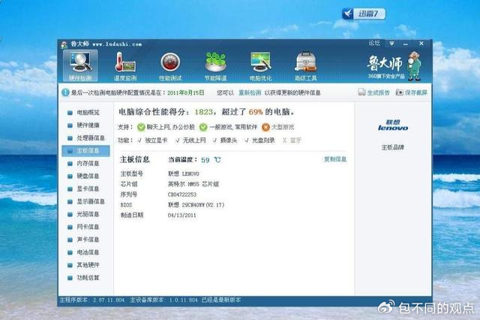Open 硬件检测 hardware detection tool
The width and height of the screenshot is (480, 320).
tap(80, 65)
